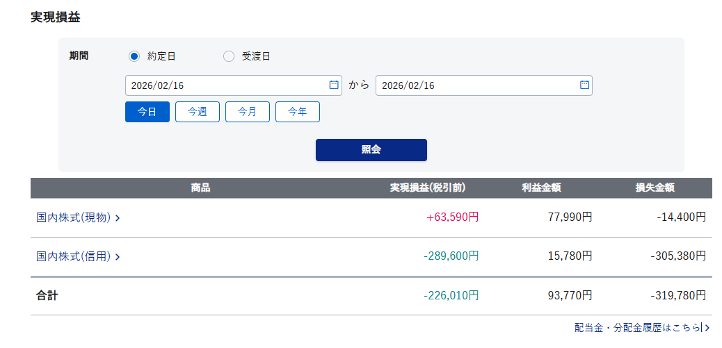The width and height of the screenshot is (722, 348).
Task: Set the period to 今年
Action: pyautogui.click(x=298, y=112)
